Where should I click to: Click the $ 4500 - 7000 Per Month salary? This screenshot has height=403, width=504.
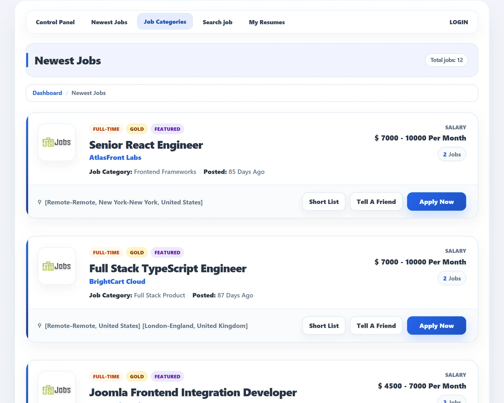(x=422, y=386)
